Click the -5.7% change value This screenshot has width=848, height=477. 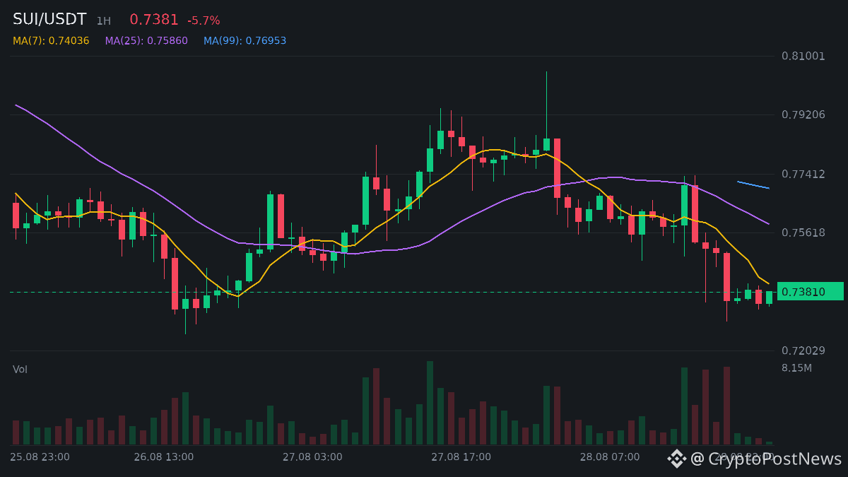(x=204, y=20)
